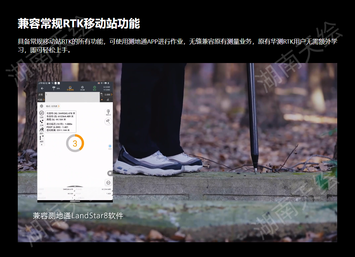Click the phone status bar time 上午10:12
The image size is (355, 257).
click(x=43, y=83)
